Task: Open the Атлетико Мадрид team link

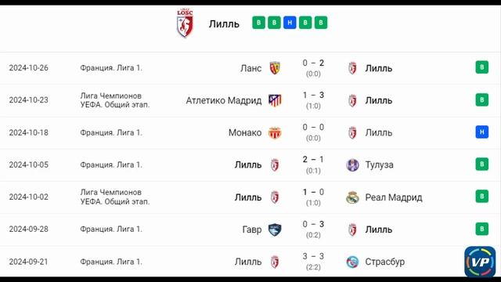Action: (x=224, y=100)
